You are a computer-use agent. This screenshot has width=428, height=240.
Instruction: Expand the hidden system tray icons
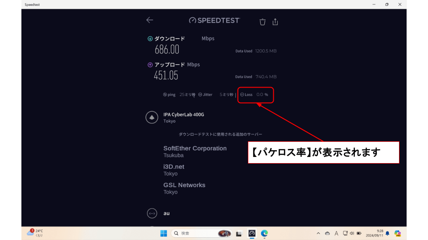[x=318, y=233]
